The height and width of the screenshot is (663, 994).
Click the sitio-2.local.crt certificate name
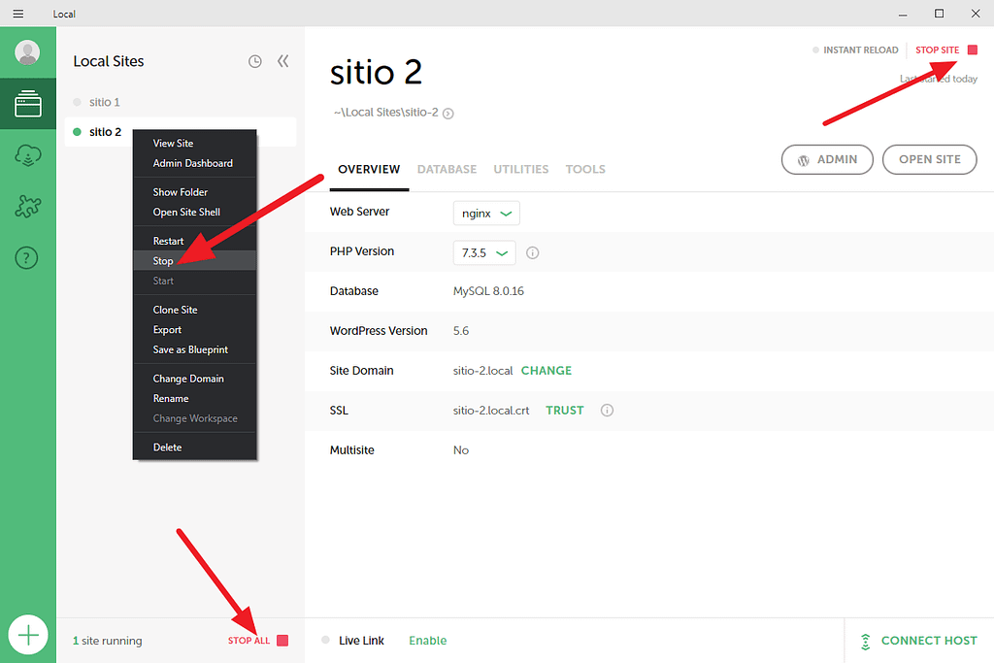point(491,411)
